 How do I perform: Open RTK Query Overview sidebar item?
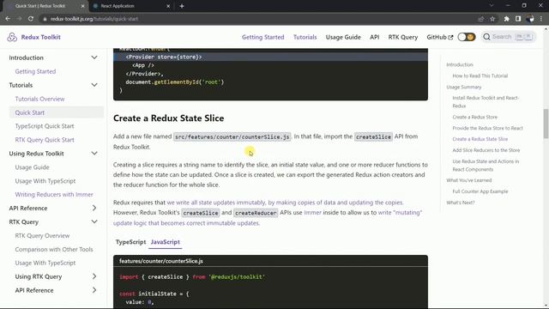42,235
